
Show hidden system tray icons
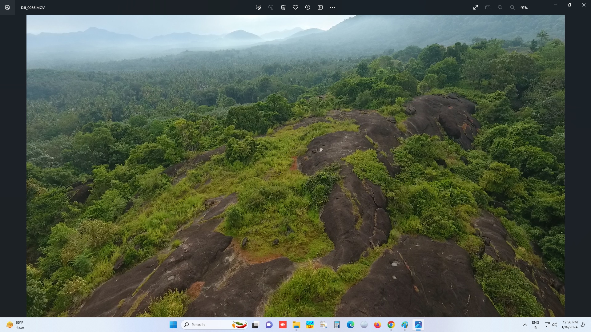pyautogui.click(x=525, y=325)
